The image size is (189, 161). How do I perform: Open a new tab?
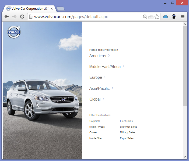[61, 9]
